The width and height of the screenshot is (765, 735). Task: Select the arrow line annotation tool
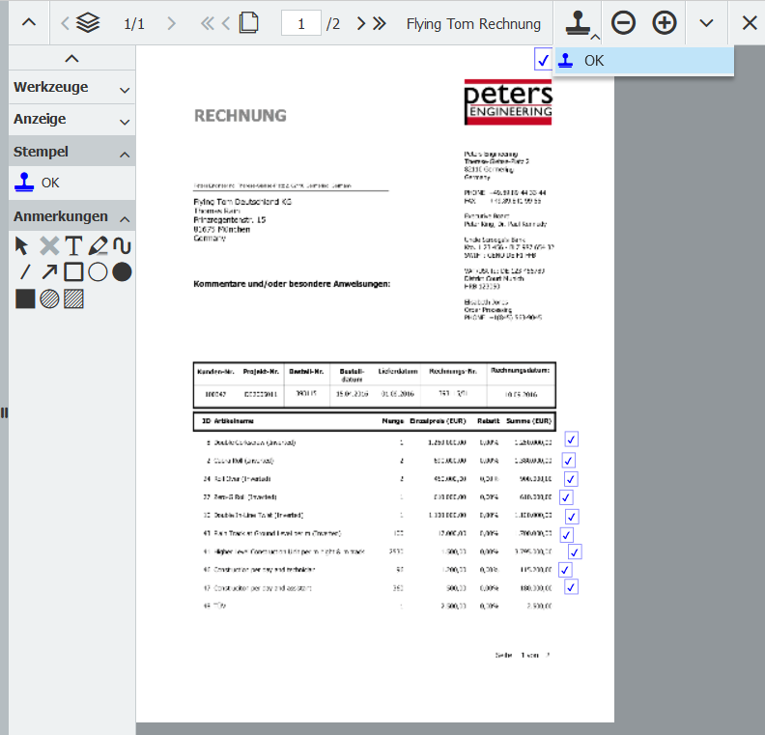point(48,271)
